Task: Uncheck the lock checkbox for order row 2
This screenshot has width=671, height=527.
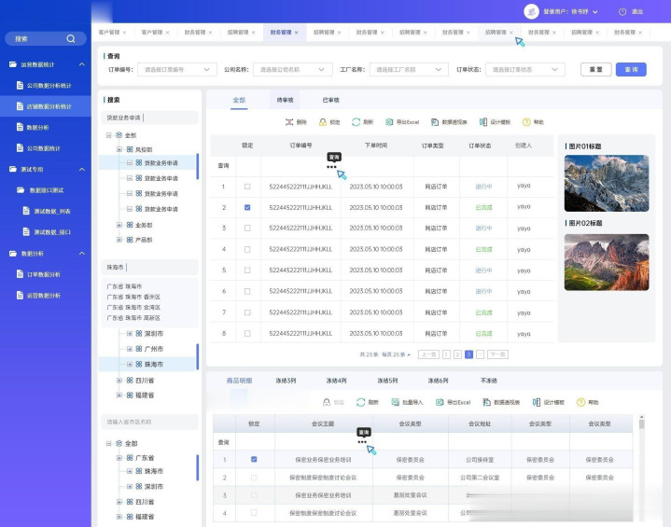Action: click(247, 207)
